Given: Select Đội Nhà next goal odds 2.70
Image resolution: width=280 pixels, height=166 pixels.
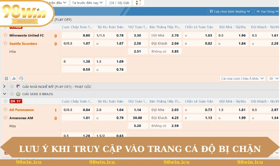Looking at the screenshot, I should (x=165, y=35).
